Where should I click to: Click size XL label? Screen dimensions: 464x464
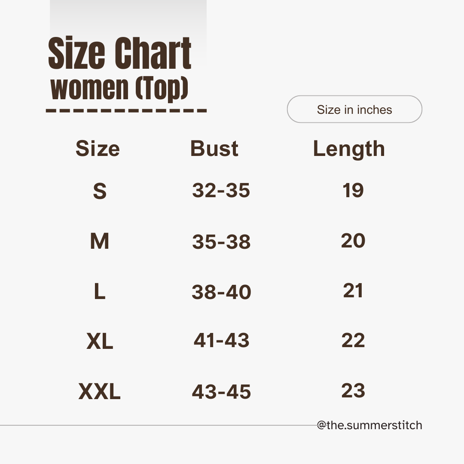[100, 341]
